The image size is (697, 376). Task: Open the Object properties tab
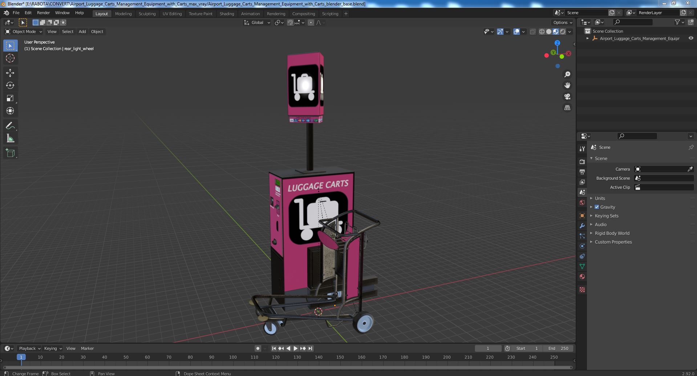[582, 216]
